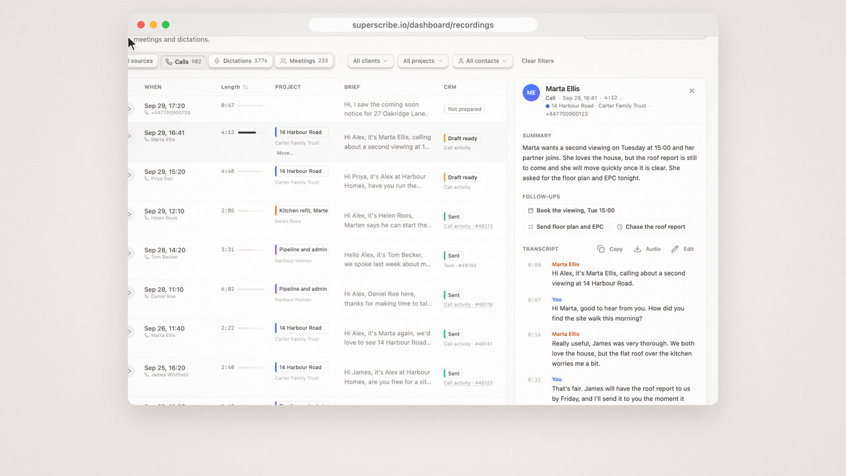The image size is (846, 476).
Task: Open the All projects dropdown
Action: tap(423, 61)
